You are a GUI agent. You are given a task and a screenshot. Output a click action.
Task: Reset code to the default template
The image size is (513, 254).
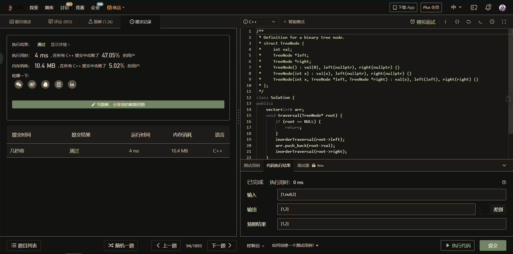pos(469,22)
